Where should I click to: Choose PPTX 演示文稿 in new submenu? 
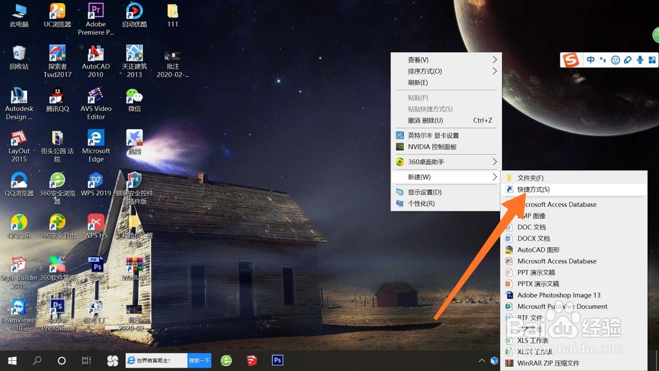[575, 283]
